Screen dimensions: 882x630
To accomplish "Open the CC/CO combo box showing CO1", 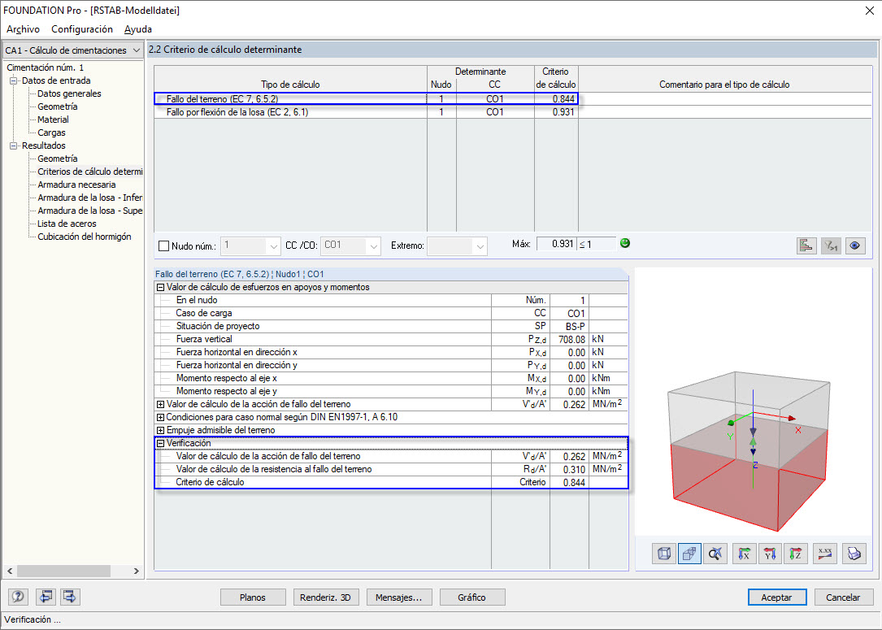I will tap(350, 245).
